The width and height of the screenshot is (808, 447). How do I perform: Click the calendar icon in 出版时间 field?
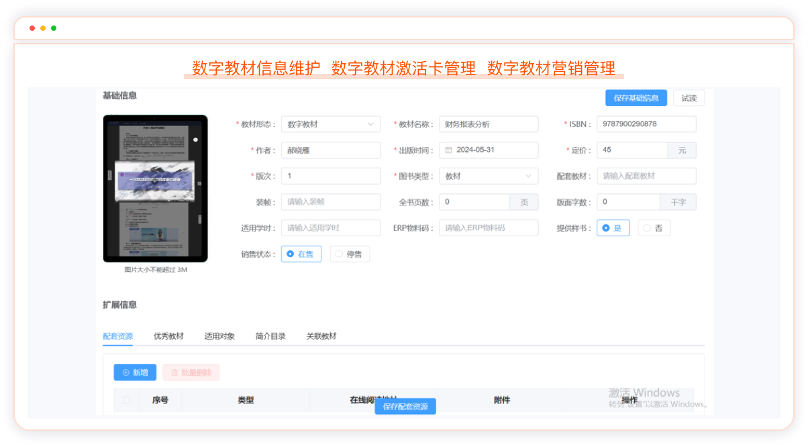tap(449, 150)
